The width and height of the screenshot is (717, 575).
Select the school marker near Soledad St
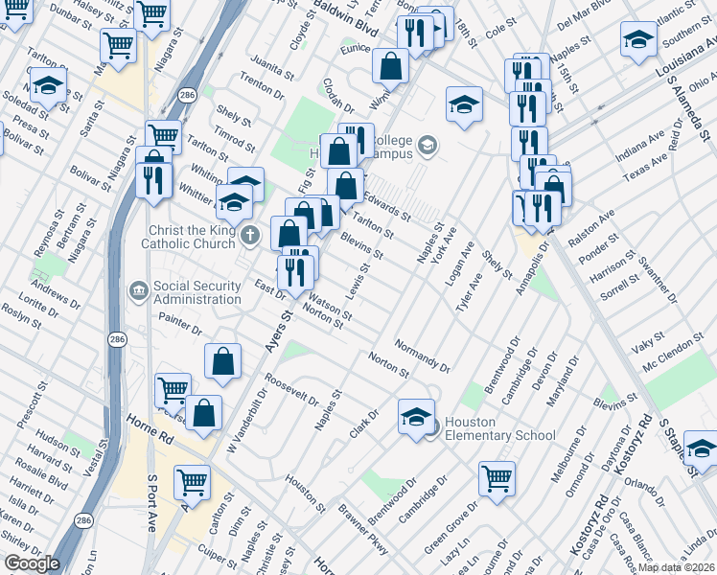click(x=48, y=84)
